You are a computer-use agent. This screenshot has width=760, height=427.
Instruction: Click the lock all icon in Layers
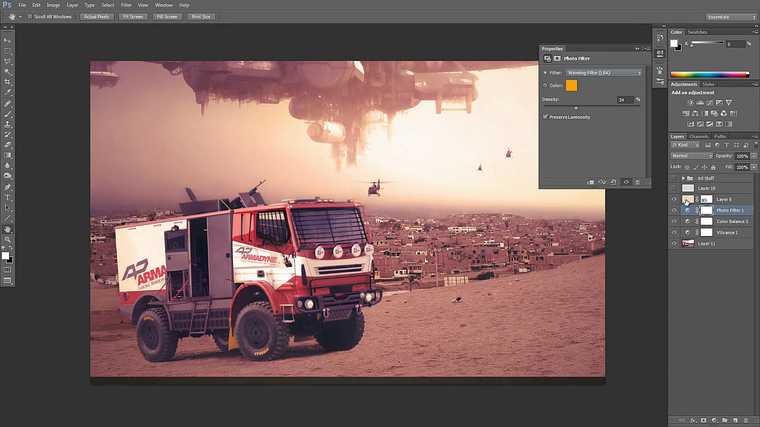pyautogui.click(x=713, y=167)
